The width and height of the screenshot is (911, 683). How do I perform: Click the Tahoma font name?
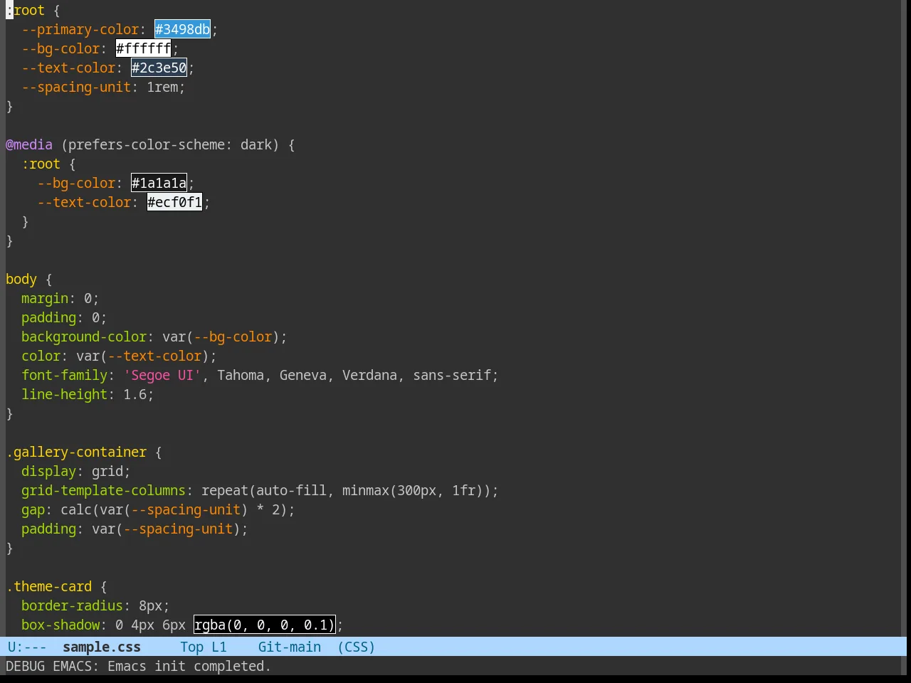click(x=241, y=375)
